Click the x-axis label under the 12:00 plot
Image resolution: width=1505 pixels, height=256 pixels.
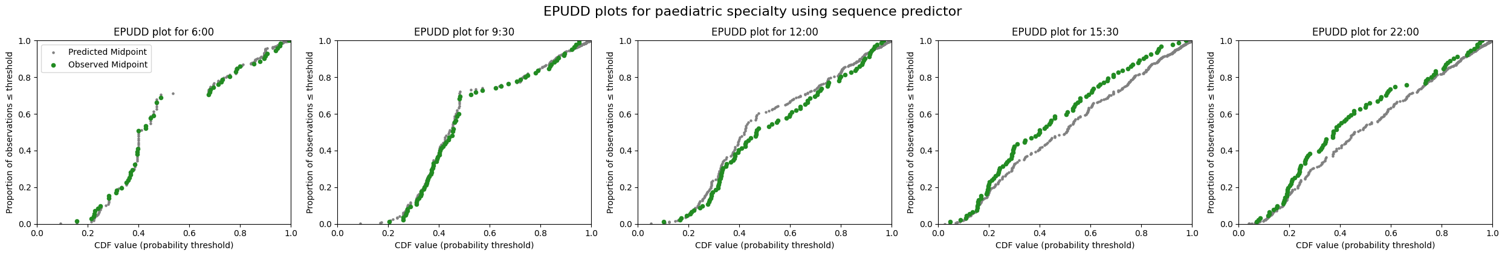click(x=765, y=246)
